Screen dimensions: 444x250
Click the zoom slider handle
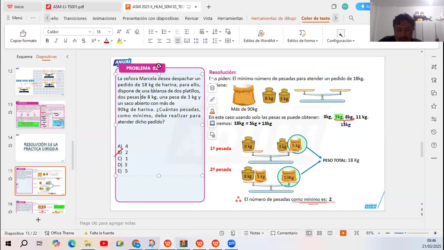[405, 233]
